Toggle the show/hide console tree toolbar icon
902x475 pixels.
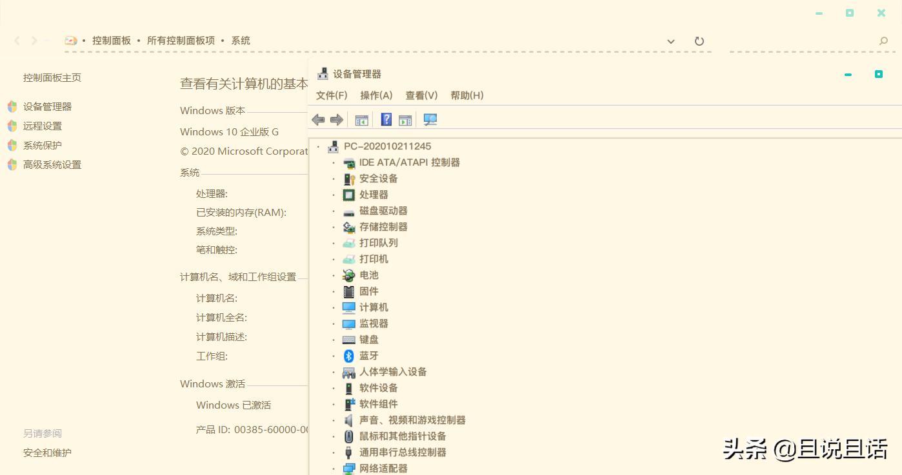pyautogui.click(x=361, y=120)
